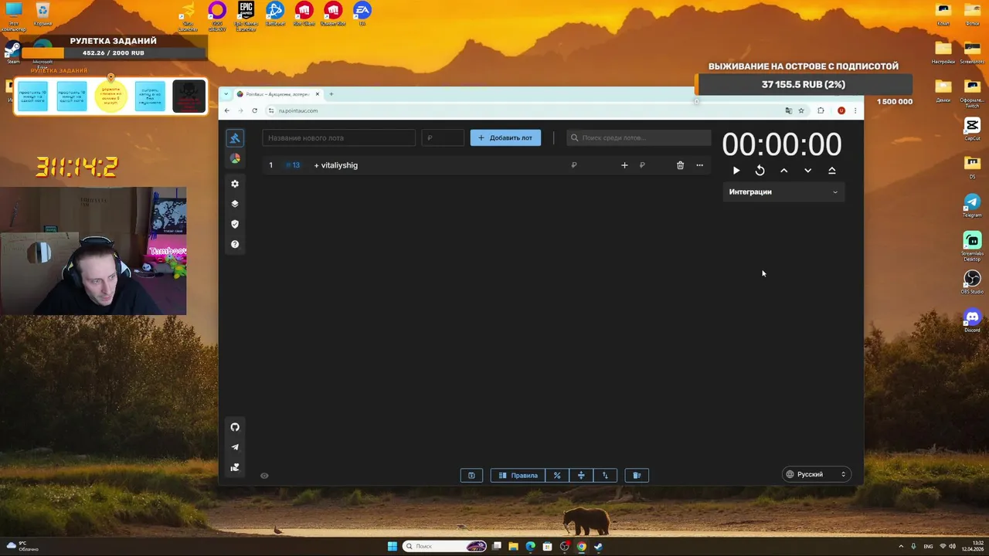Open Discord desktop shortcut
This screenshot has height=556, width=989.
coord(972,320)
